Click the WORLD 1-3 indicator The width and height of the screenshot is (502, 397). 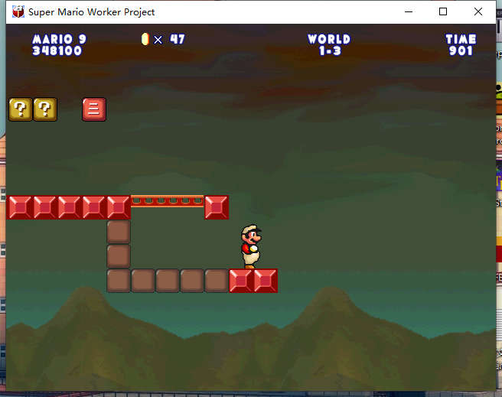point(329,45)
